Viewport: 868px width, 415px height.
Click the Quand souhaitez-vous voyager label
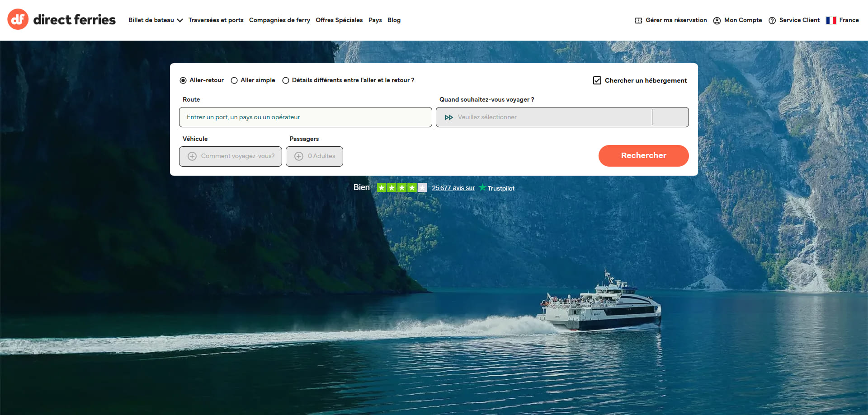tap(487, 100)
